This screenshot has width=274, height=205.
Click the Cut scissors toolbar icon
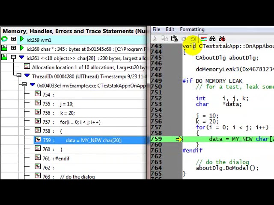(155, 38)
